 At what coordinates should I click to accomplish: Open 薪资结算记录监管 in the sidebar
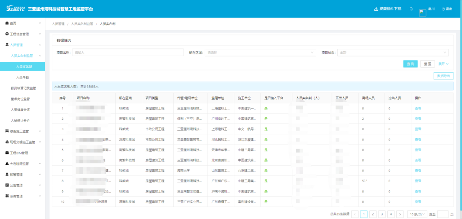click(23, 88)
